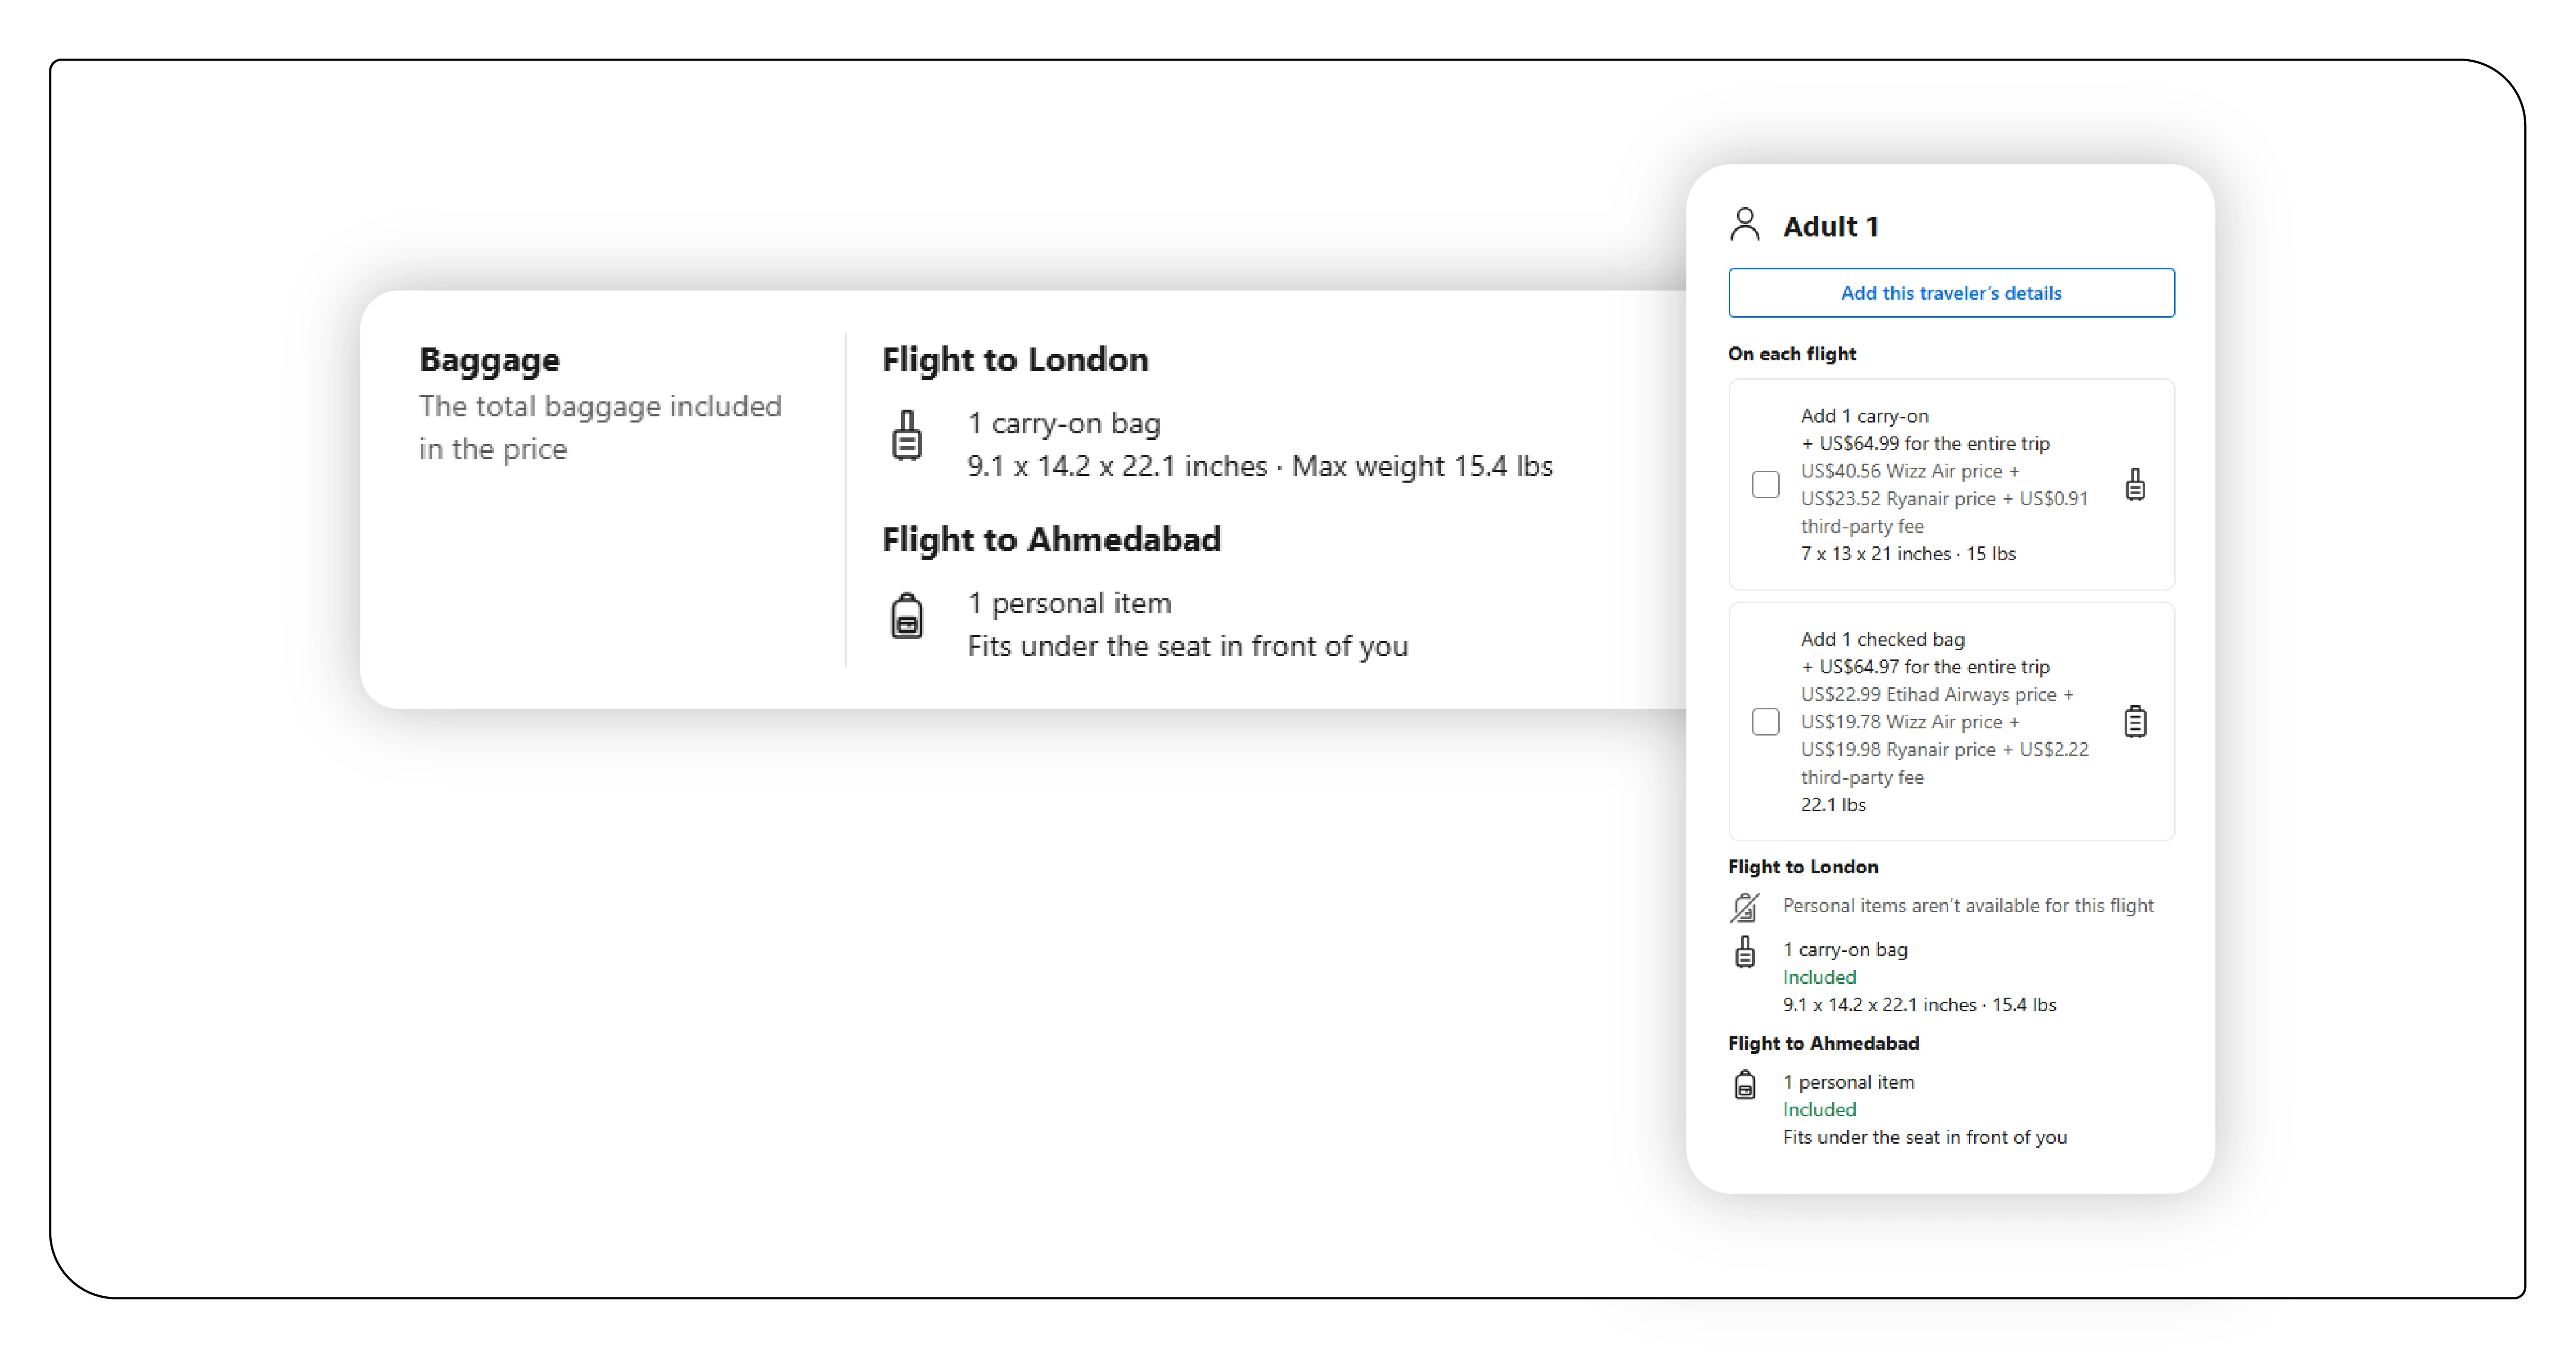Click the carry-on icon in Add 1 carry-on option
2576x1358 pixels.
tap(2135, 485)
